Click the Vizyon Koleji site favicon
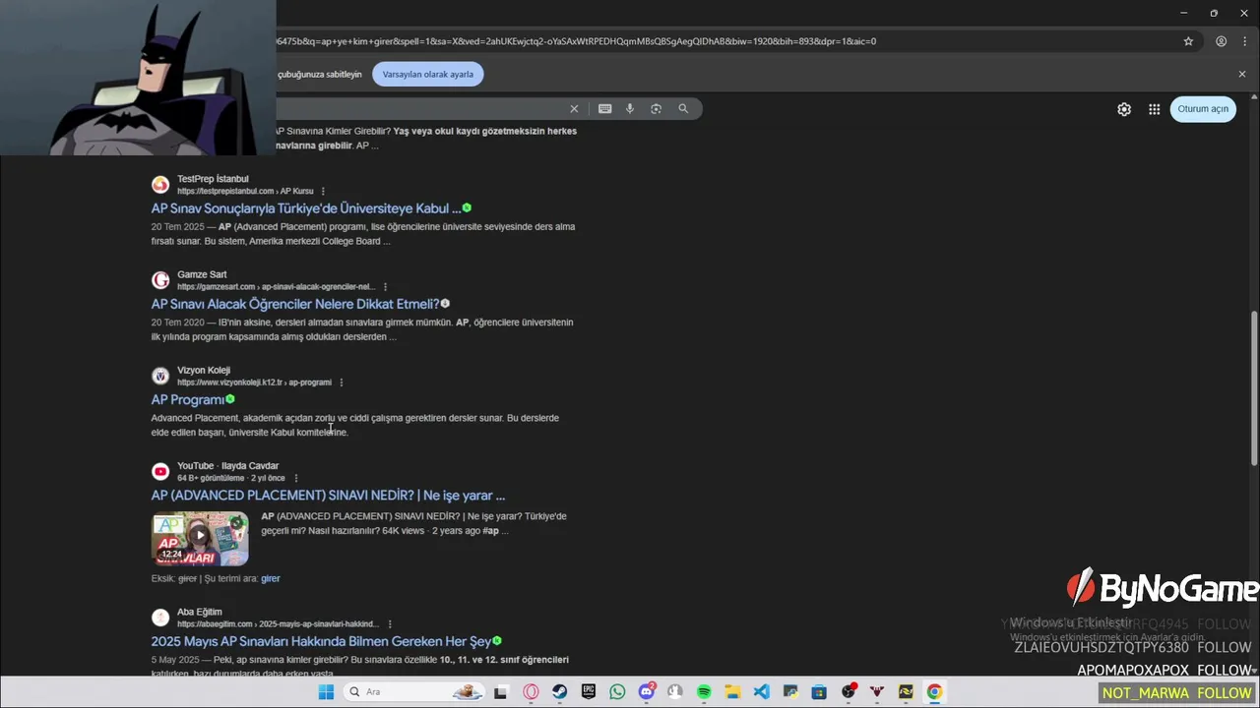The image size is (1260, 708). 160,376
